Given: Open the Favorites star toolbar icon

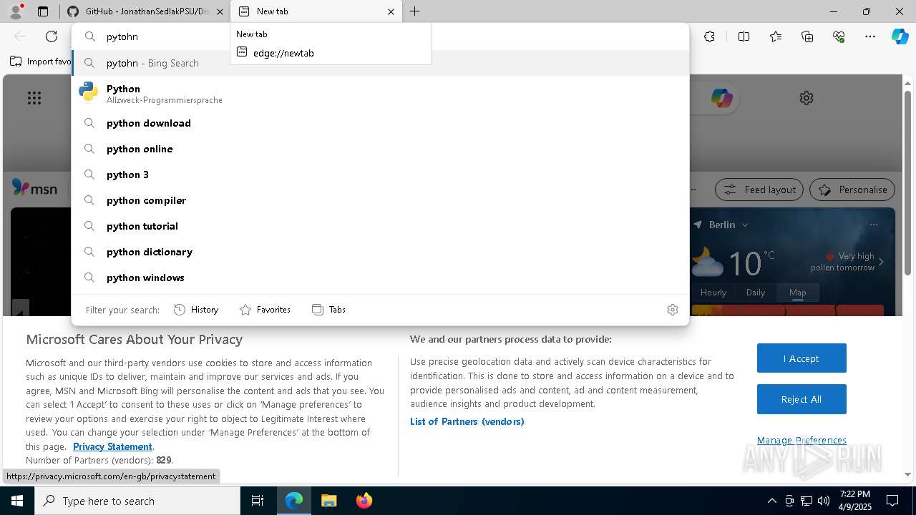Looking at the screenshot, I should click(x=776, y=36).
